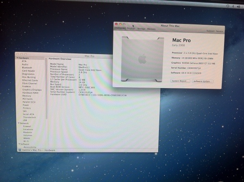Switch to the Storage tab
The height and width of the screenshot is (182, 244).
[141, 29]
